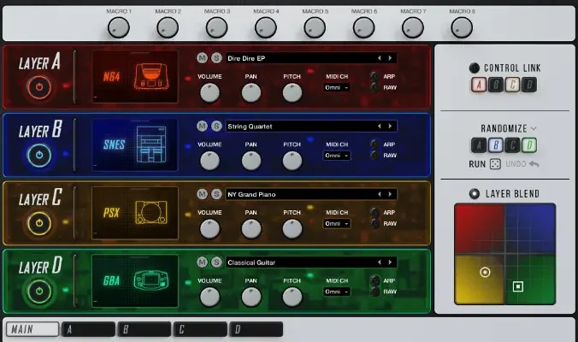Viewport: 578px width, 342px height.
Task: Click the Randomize RUN dice icon
Action: 495,163
